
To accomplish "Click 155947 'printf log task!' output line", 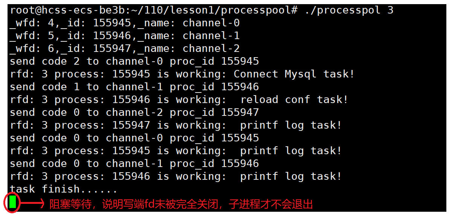I will point(176,125).
